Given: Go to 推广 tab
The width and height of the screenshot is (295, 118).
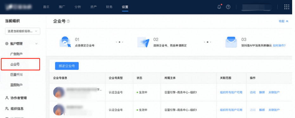Looking at the screenshot, I should point(62,7).
